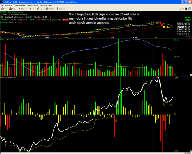Open the Watchlist menu
The image size is (192, 154).
click(9, 5)
